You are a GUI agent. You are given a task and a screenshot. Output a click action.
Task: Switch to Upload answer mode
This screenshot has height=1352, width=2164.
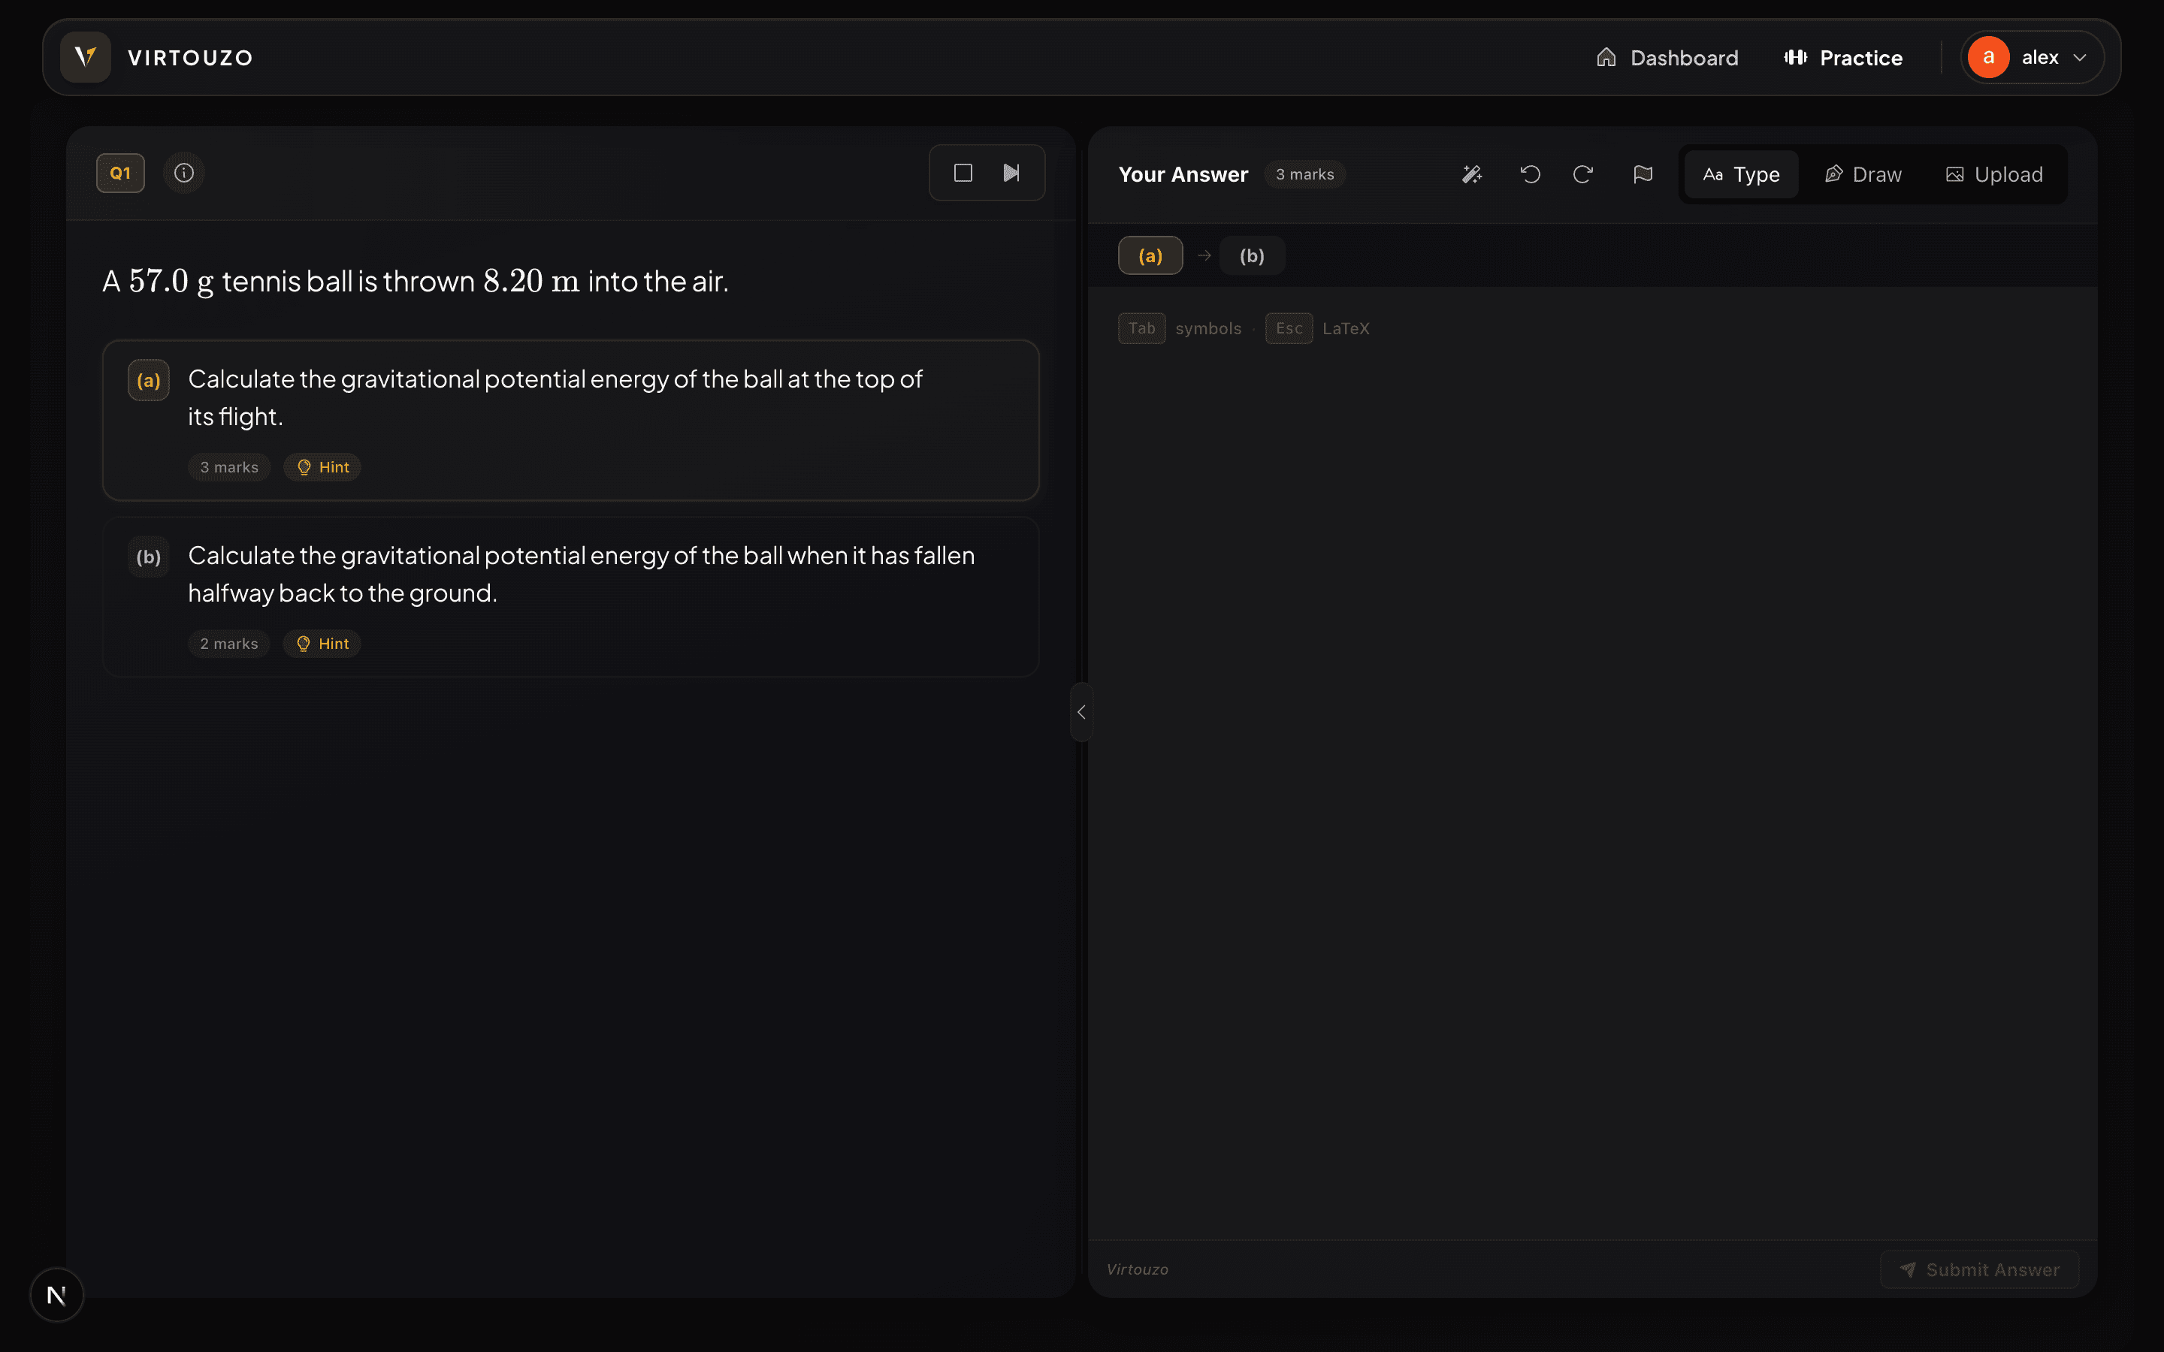coord(1994,174)
